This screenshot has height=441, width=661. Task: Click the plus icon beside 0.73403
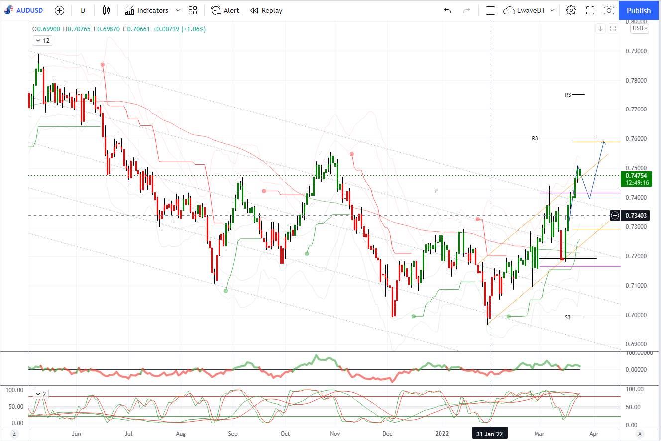click(615, 215)
